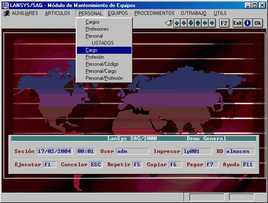The image size is (268, 203).
Task: Click the Repetir f5 key box
Action: pyautogui.click(x=137, y=165)
